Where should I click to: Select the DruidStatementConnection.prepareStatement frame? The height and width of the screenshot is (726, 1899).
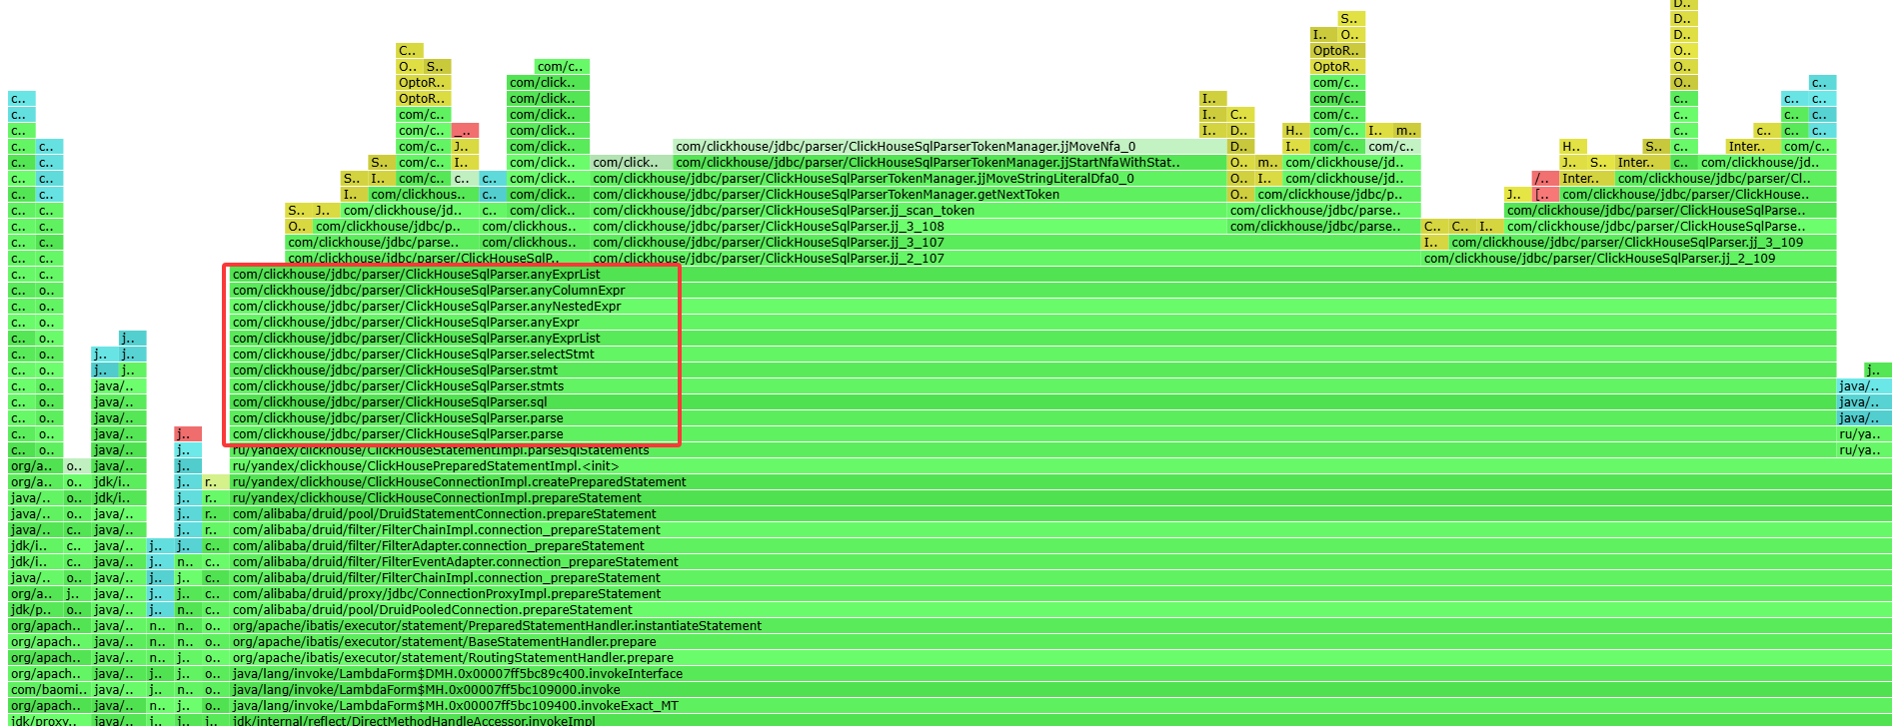point(445,514)
